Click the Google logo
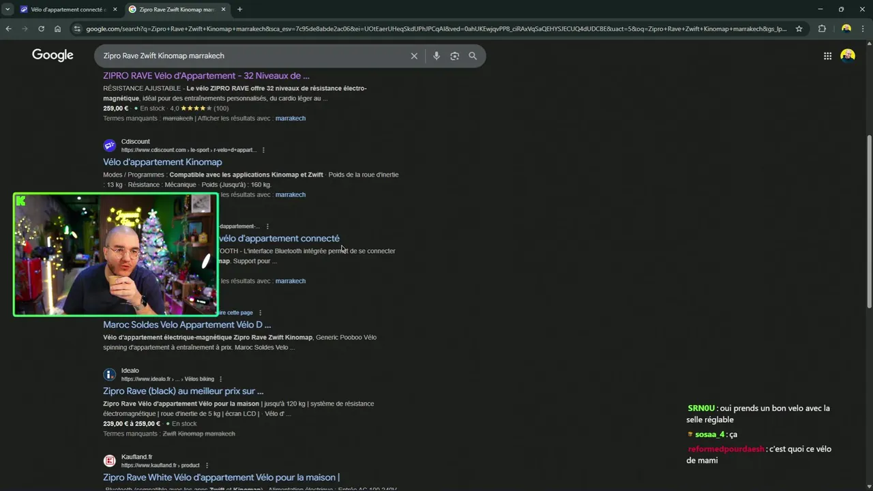 (x=53, y=55)
